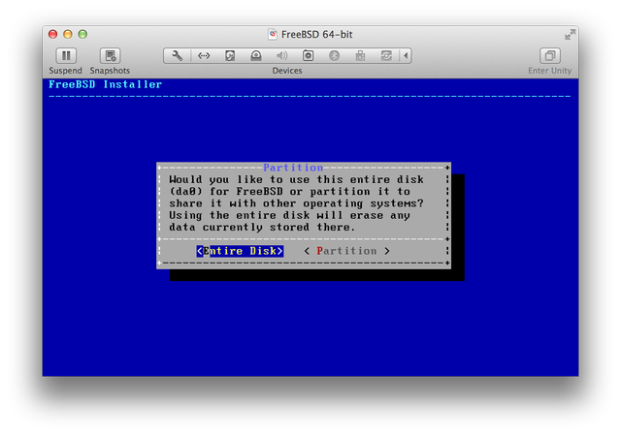Enter Unity view mode
This screenshot has width=621, height=435.
click(550, 56)
